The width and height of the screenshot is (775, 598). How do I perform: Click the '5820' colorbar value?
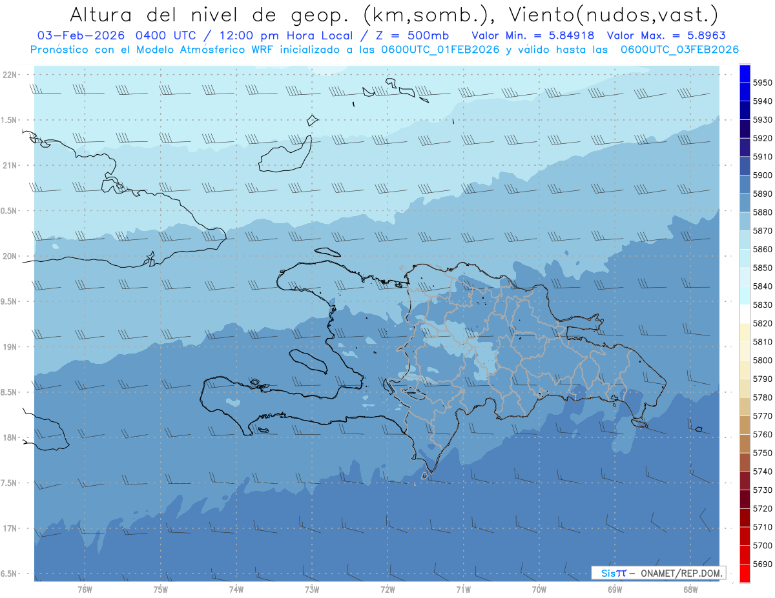pos(763,323)
